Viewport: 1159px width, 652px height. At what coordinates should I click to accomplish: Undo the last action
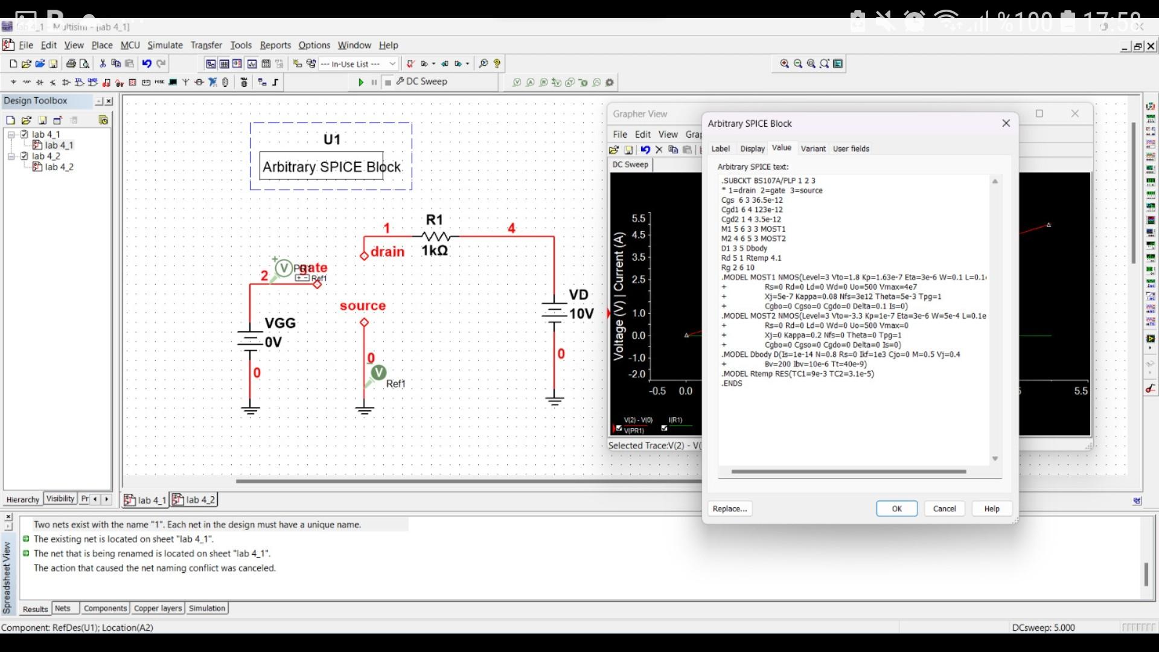(147, 63)
